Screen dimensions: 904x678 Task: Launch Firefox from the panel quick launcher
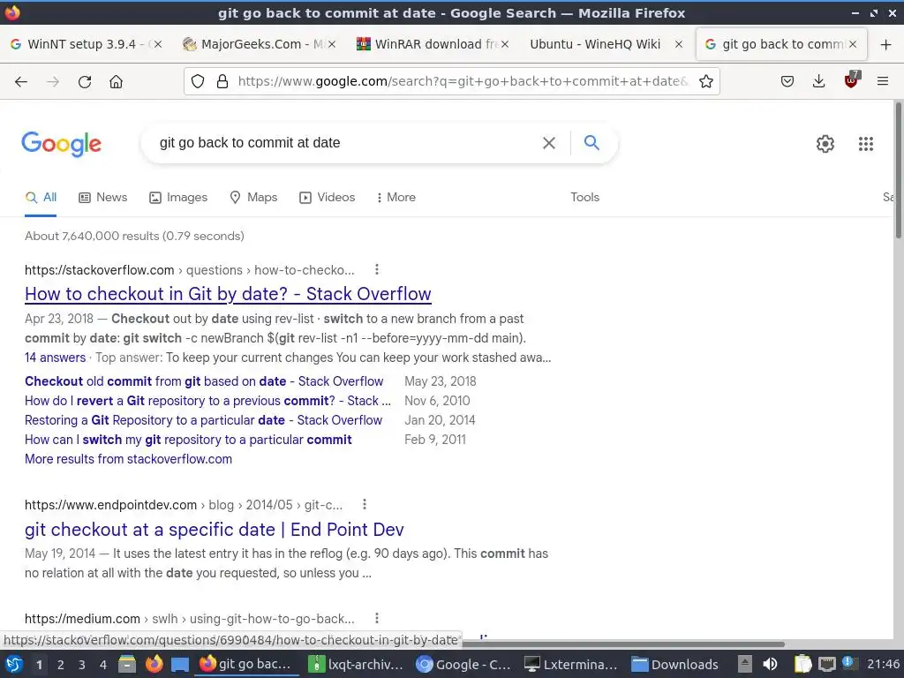tap(154, 664)
